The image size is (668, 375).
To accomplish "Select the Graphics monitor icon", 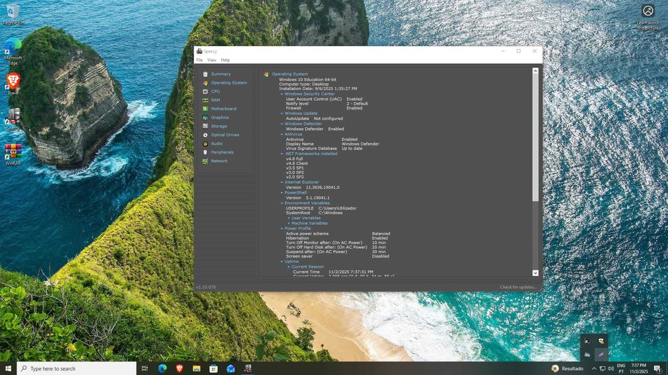I will click(x=205, y=117).
